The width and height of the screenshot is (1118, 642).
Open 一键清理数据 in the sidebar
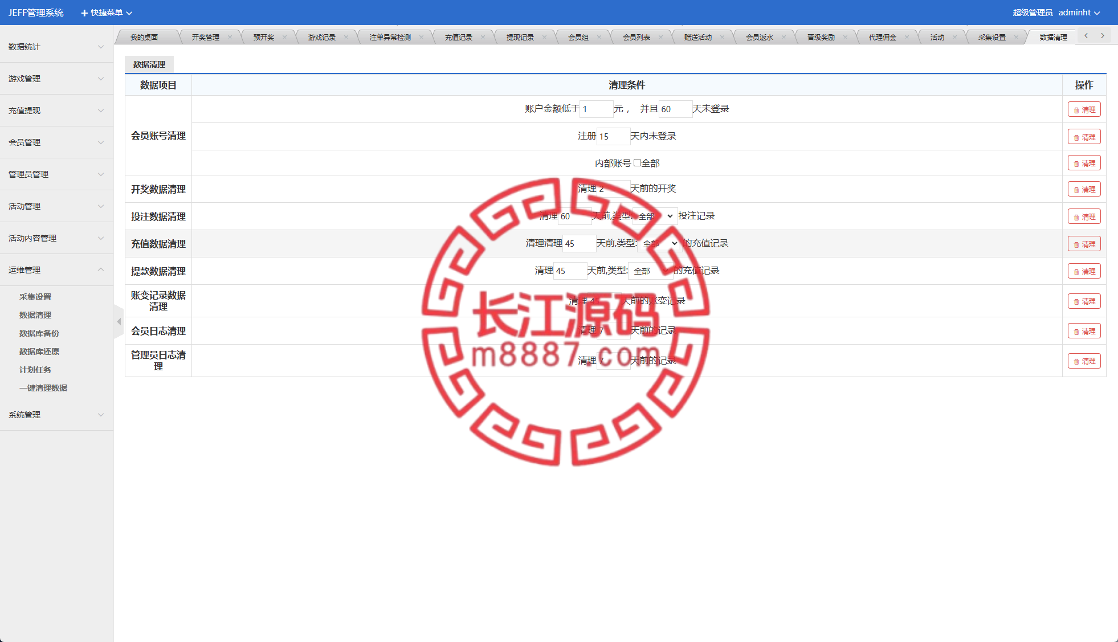(x=43, y=388)
